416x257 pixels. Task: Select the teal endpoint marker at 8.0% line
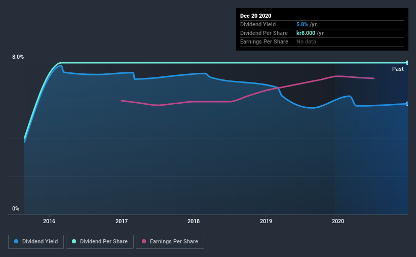point(407,63)
